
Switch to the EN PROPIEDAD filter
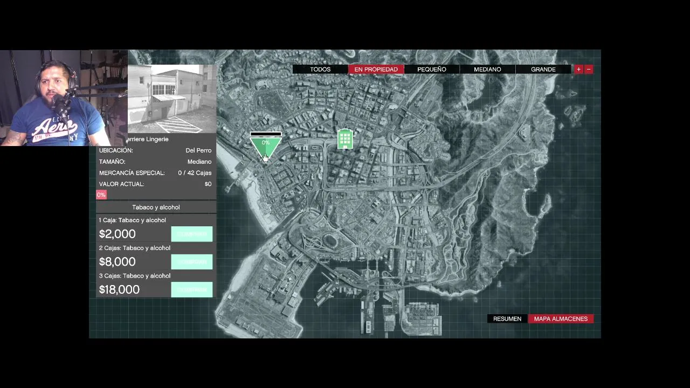(x=376, y=70)
